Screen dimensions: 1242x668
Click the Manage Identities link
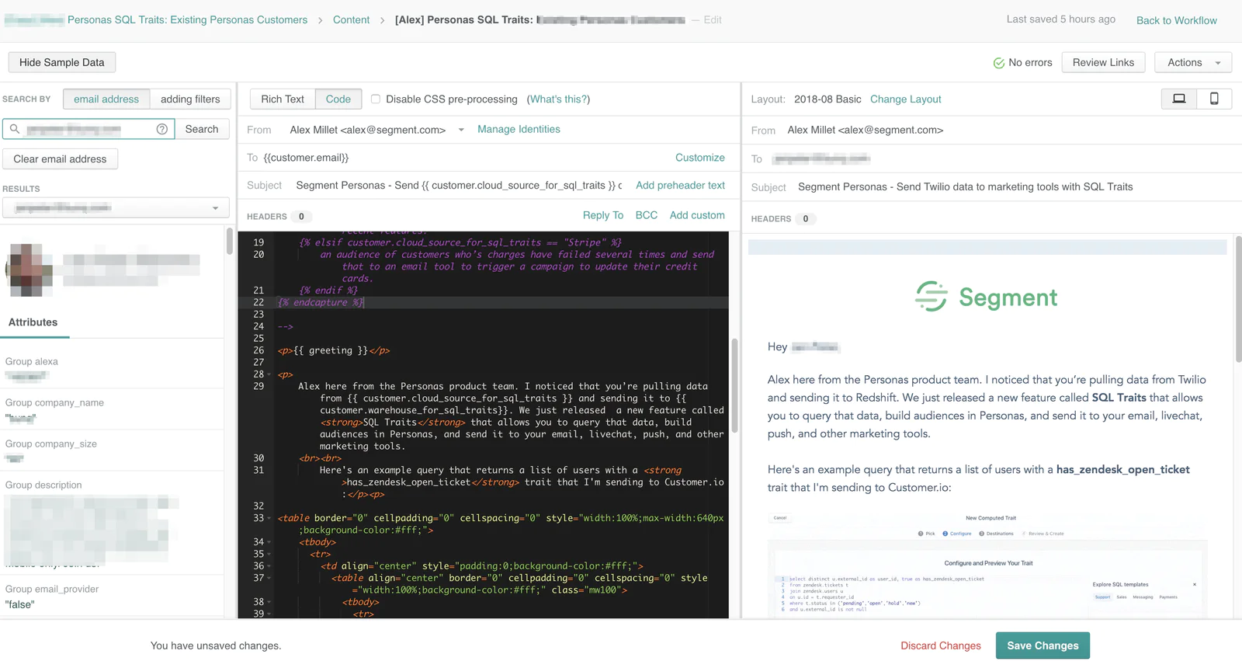coord(519,129)
